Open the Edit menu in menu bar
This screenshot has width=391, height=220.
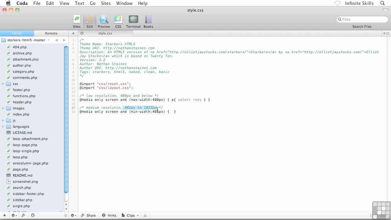(50, 3)
